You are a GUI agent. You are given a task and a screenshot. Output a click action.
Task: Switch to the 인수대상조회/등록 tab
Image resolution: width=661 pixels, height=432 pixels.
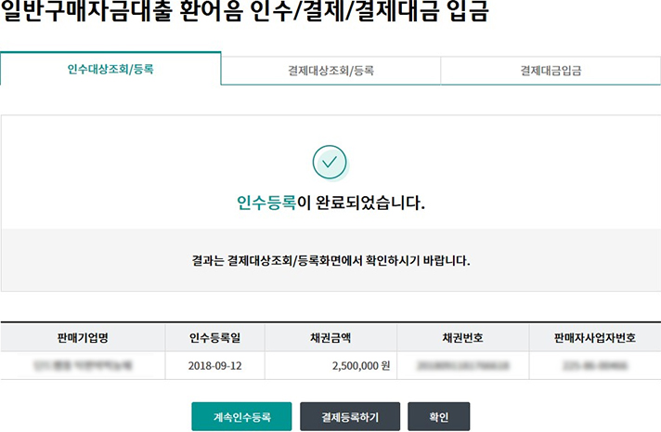coord(110,69)
